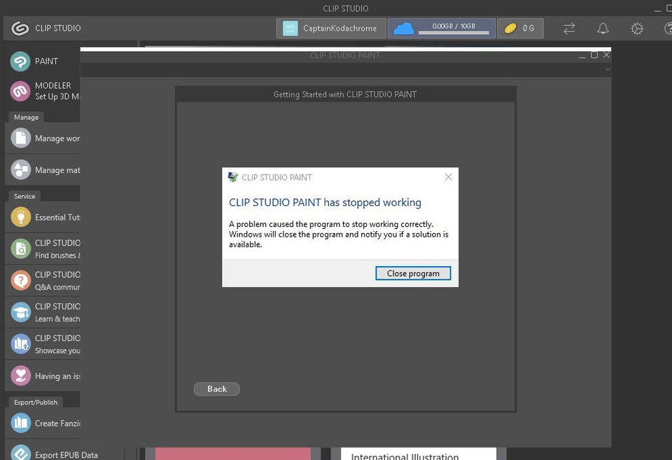Open the Essential Tutorials lightbulb icon
Image resolution: width=672 pixels, height=460 pixels.
click(20, 217)
